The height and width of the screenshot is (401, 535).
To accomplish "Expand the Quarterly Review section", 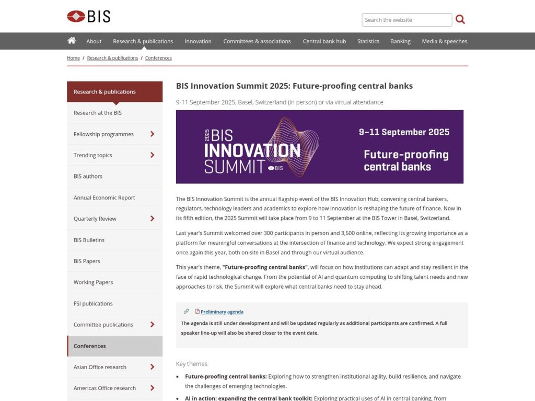I will pos(152,218).
